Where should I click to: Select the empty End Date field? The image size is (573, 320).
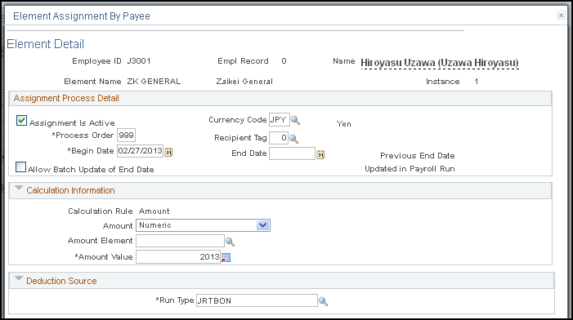point(292,153)
